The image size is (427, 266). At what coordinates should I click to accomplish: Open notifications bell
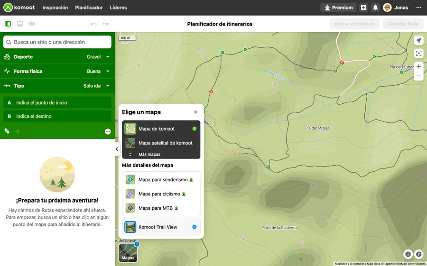point(375,8)
